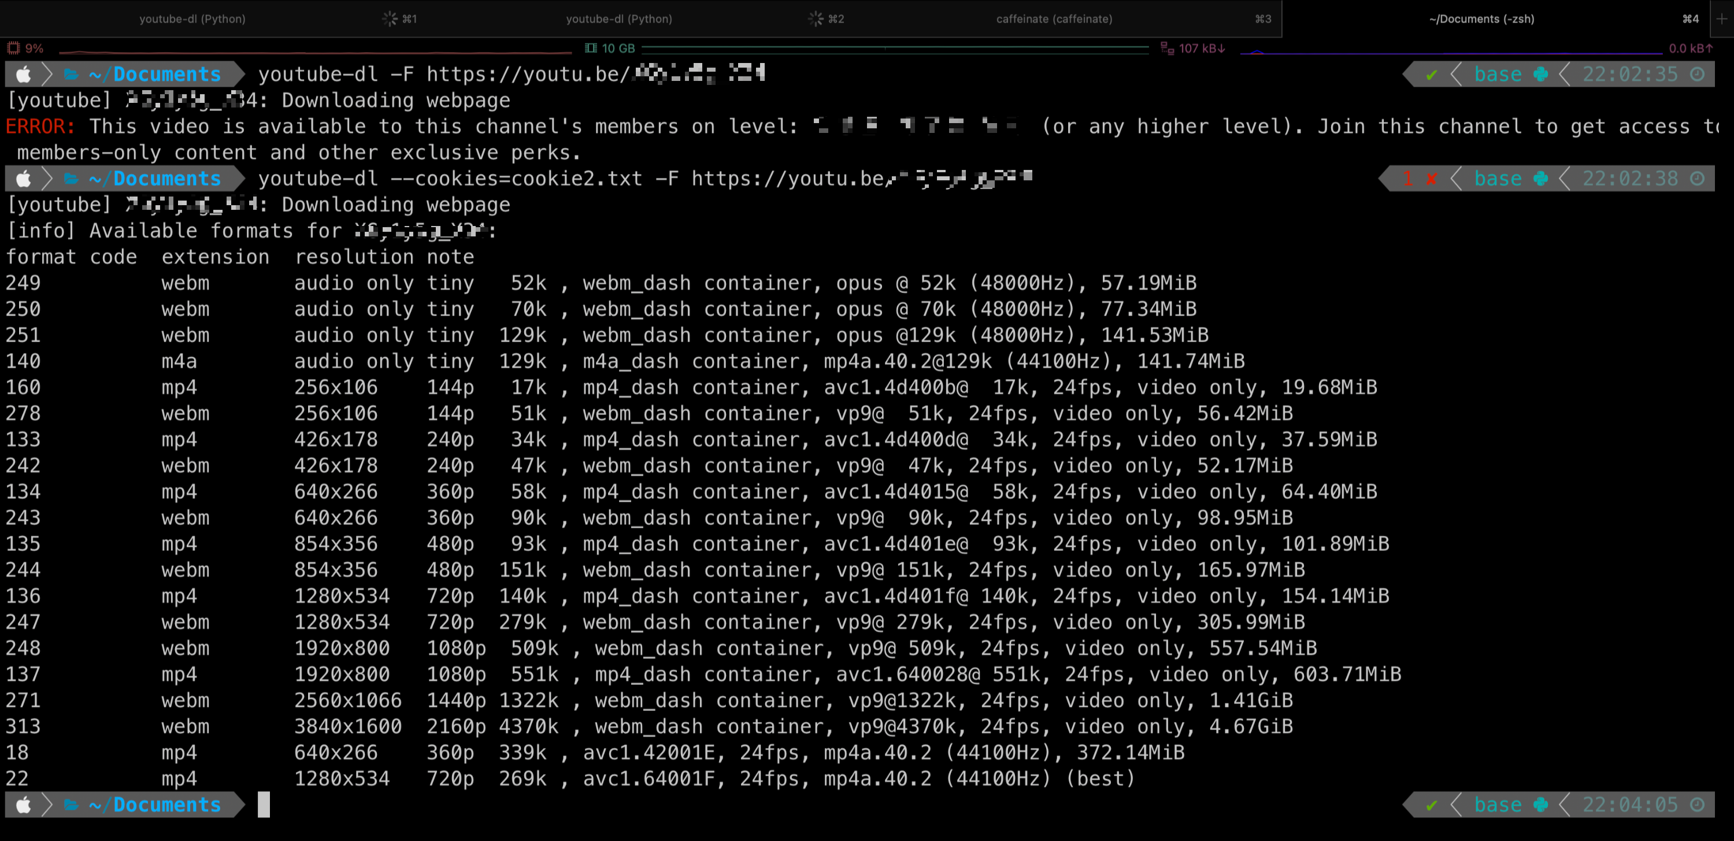Click the 3840x1600 resolution value
The height and width of the screenshot is (841, 1734).
[x=348, y=727]
